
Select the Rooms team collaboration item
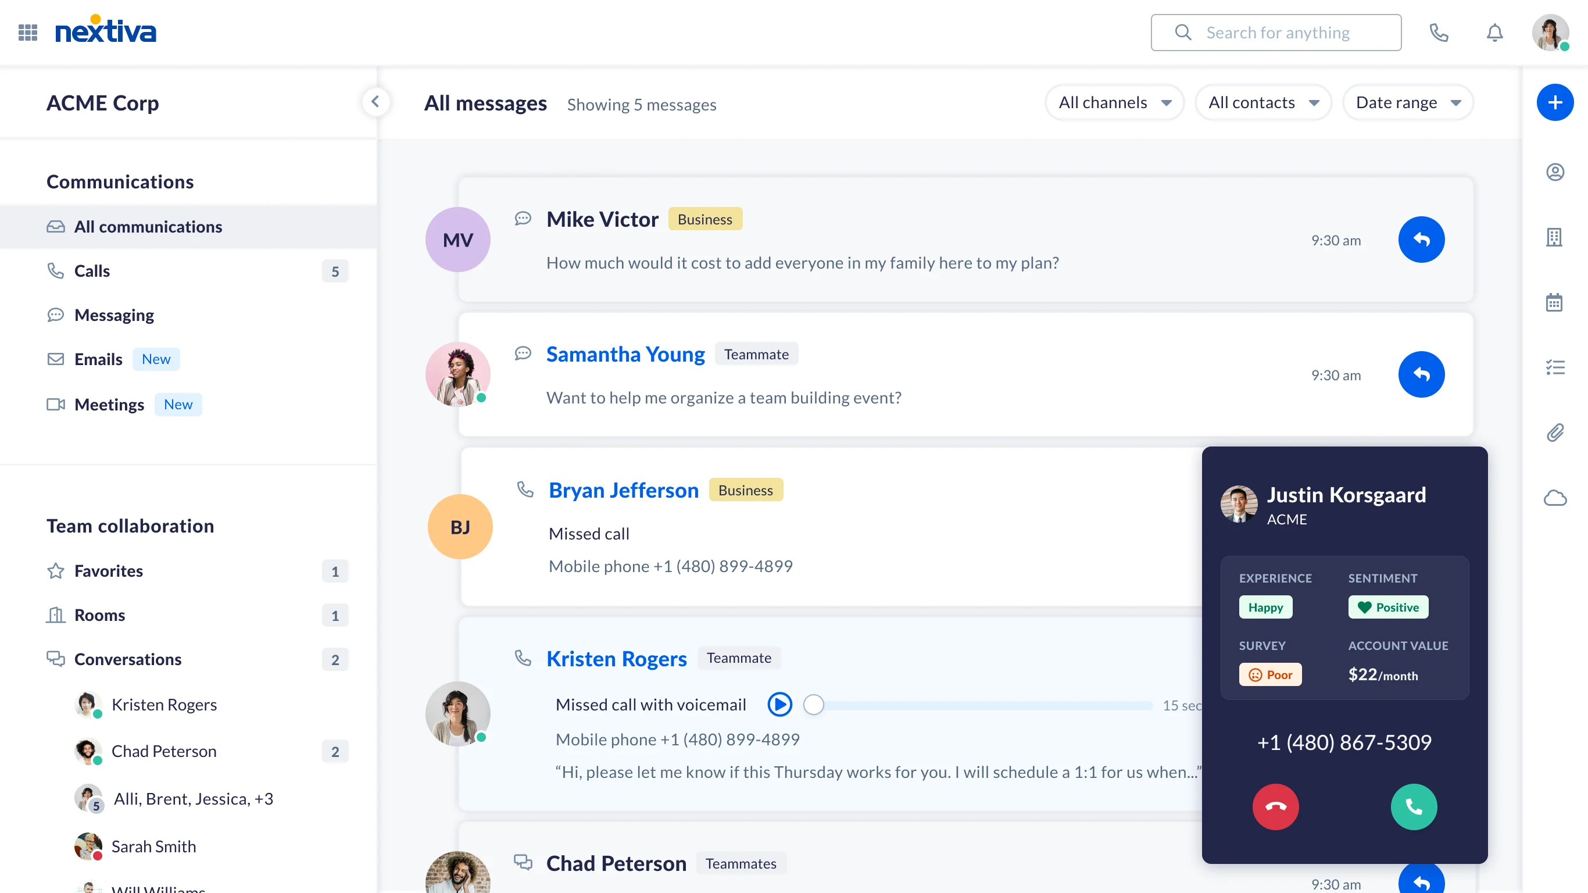[99, 614]
